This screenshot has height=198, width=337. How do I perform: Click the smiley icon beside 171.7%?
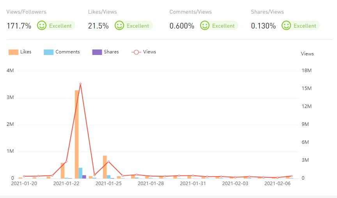tap(42, 26)
